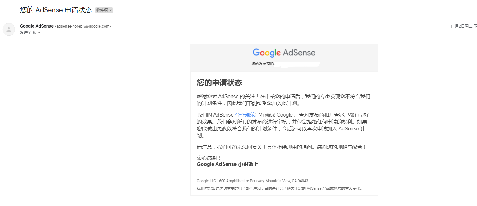Click the 您的申请状态 heading
This screenshot has width=477, height=206.
pos(219,83)
